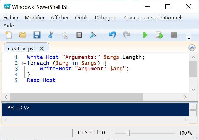Copy selection using the copy icon
This screenshot has height=140, width=199.
click(x=65, y=35)
